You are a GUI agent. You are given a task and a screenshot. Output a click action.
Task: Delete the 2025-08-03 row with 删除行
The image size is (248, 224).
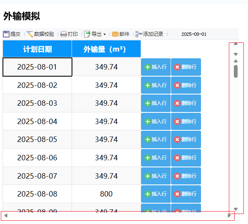(x=186, y=103)
